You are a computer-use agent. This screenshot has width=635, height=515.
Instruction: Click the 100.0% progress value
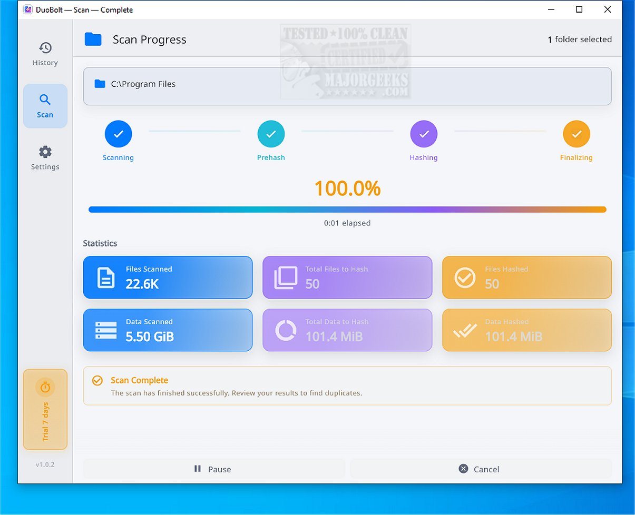click(x=347, y=189)
